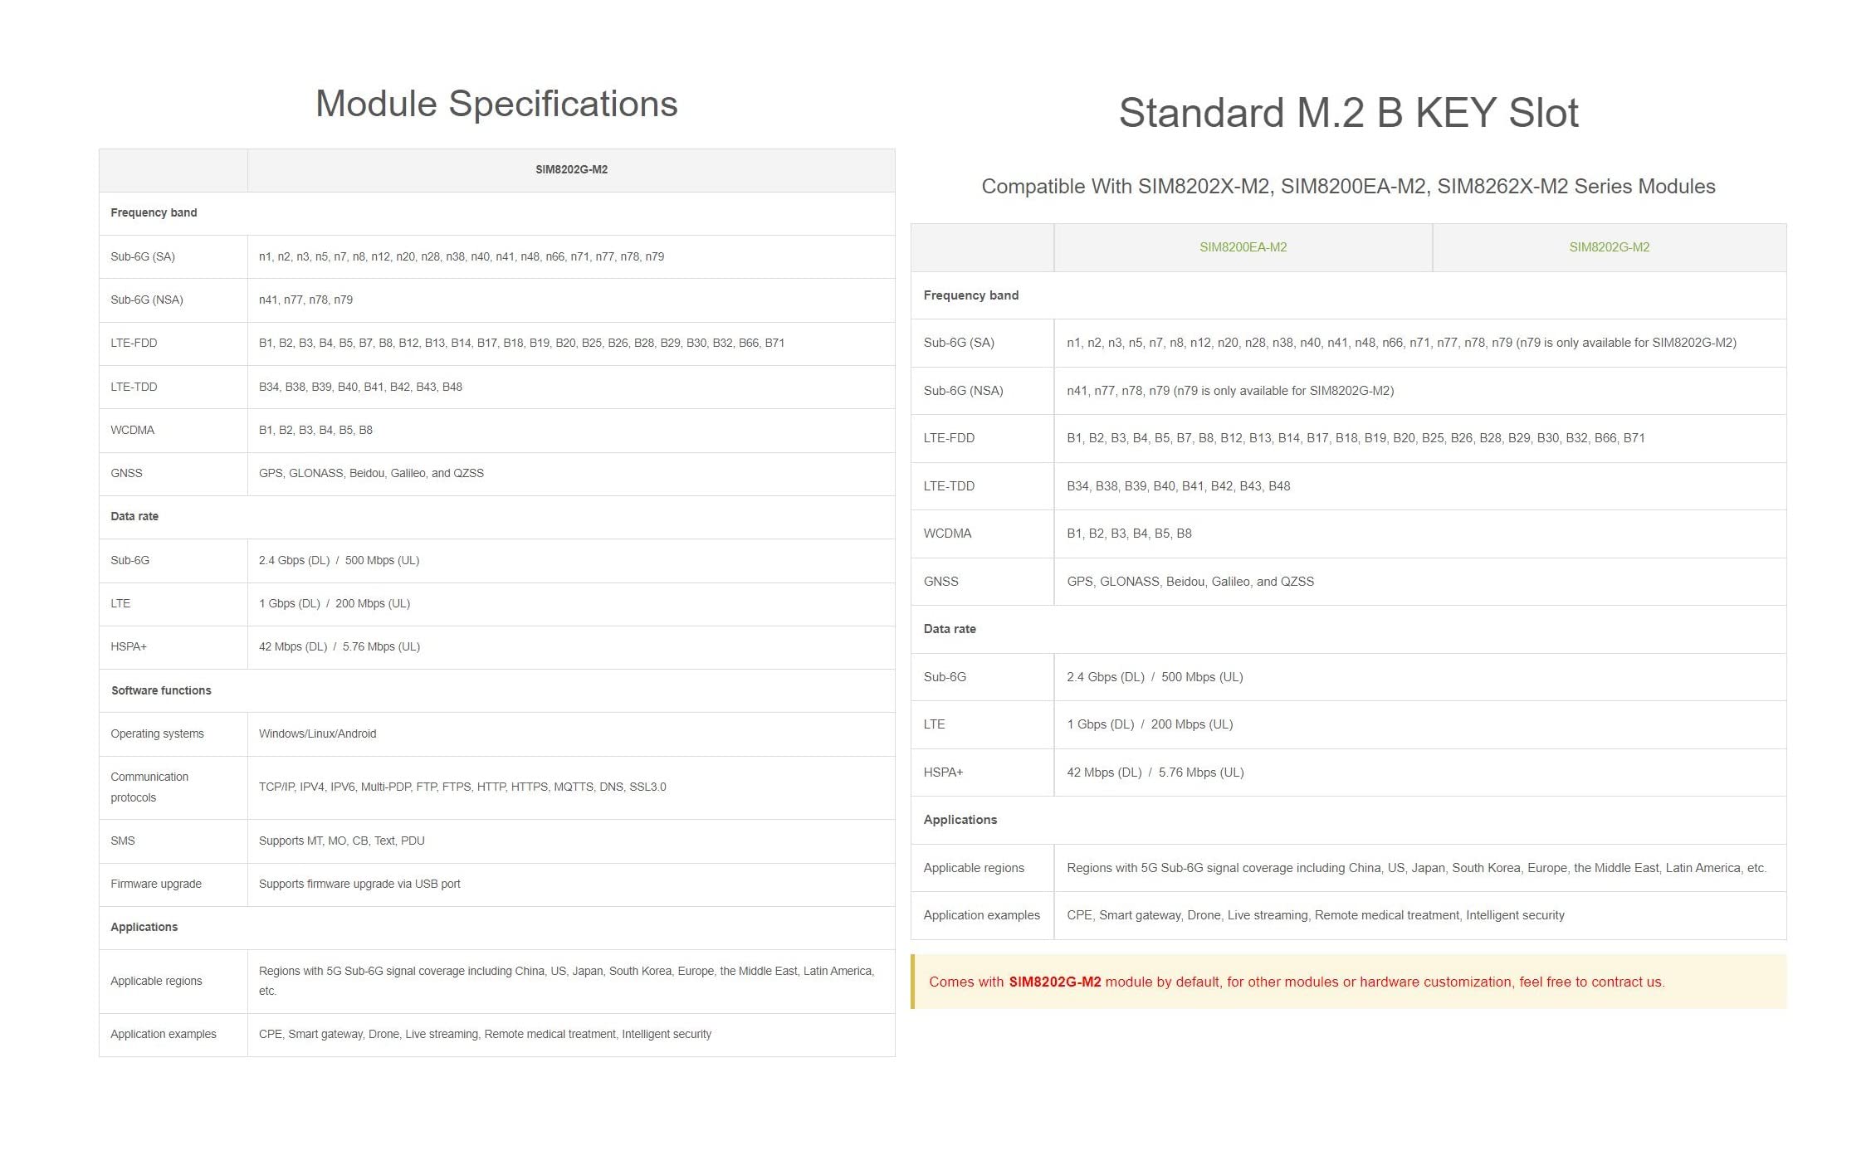Screen dimensions: 1876x1160
Task: Click the HSPA+ data rate cell in right table
Action: (x=1419, y=773)
